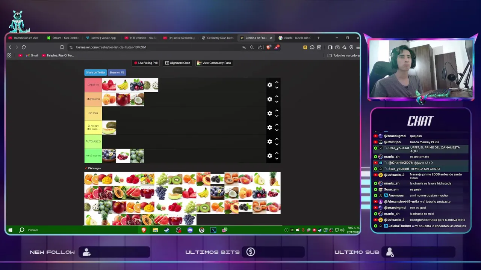Switch to the icedcave YouTube tab
The image size is (481, 270).
140,38
